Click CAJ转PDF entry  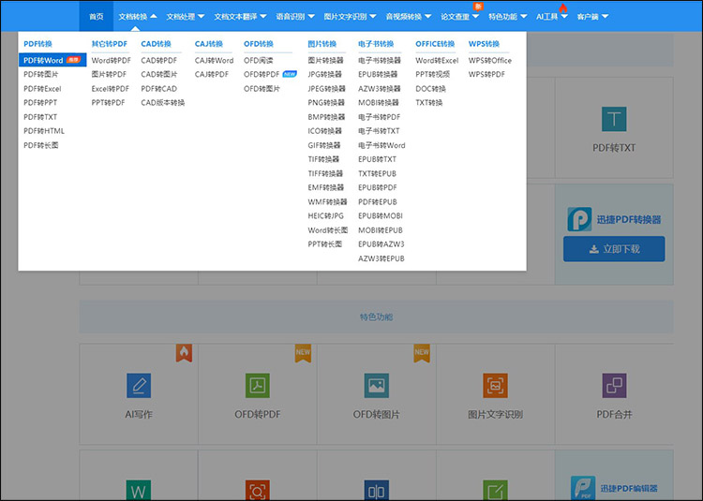[212, 74]
